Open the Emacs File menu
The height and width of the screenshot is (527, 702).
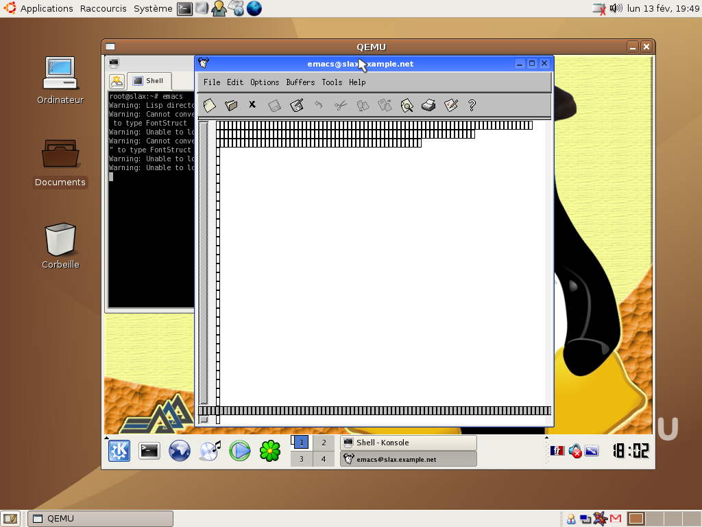pos(212,82)
